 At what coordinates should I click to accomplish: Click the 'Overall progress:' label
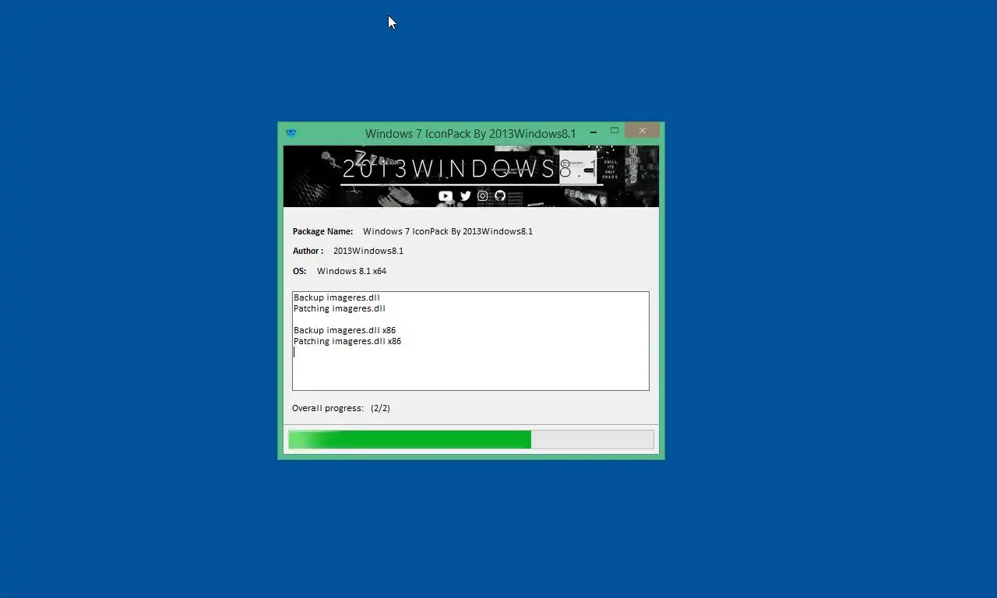click(328, 408)
